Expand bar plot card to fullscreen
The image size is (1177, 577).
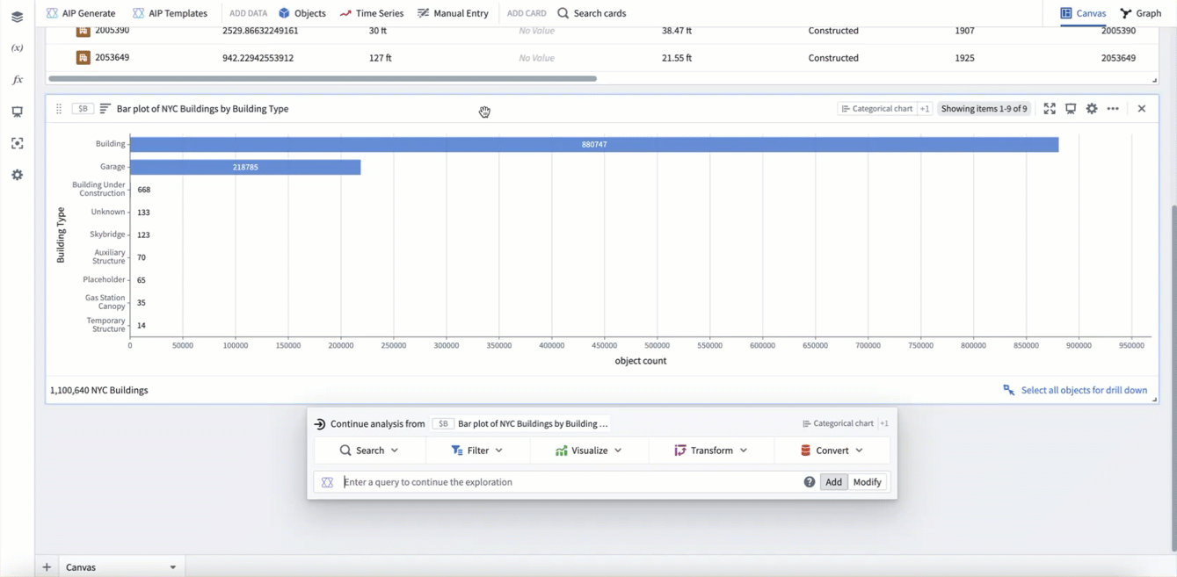[1050, 109]
